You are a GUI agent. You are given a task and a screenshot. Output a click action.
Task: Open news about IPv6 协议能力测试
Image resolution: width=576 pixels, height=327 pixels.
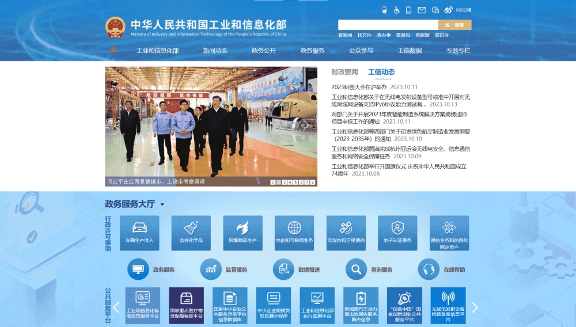[400, 101]
